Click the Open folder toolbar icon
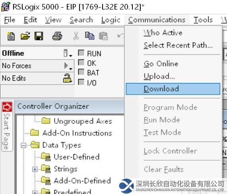The height and width of the screenshot is (194, 227). coord(25,36)
